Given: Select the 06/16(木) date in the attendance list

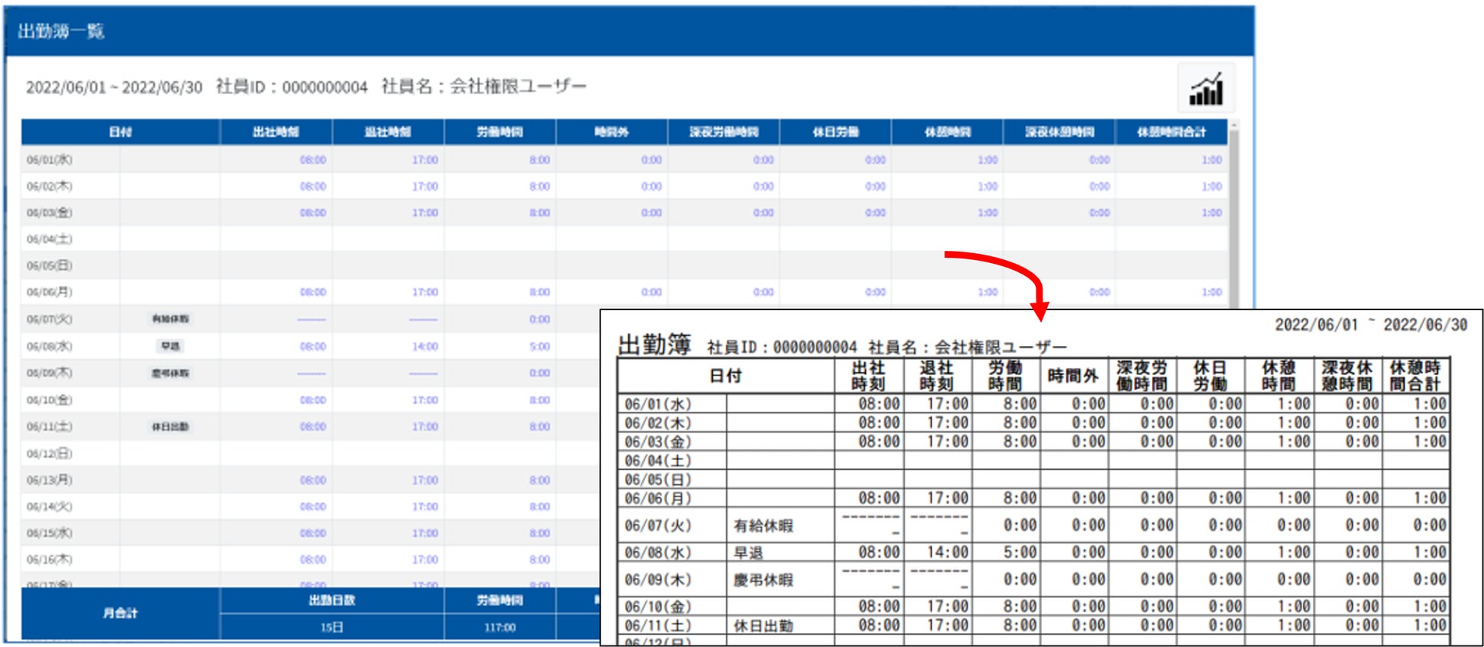Looking at the screenshot, I should point(49,560).
